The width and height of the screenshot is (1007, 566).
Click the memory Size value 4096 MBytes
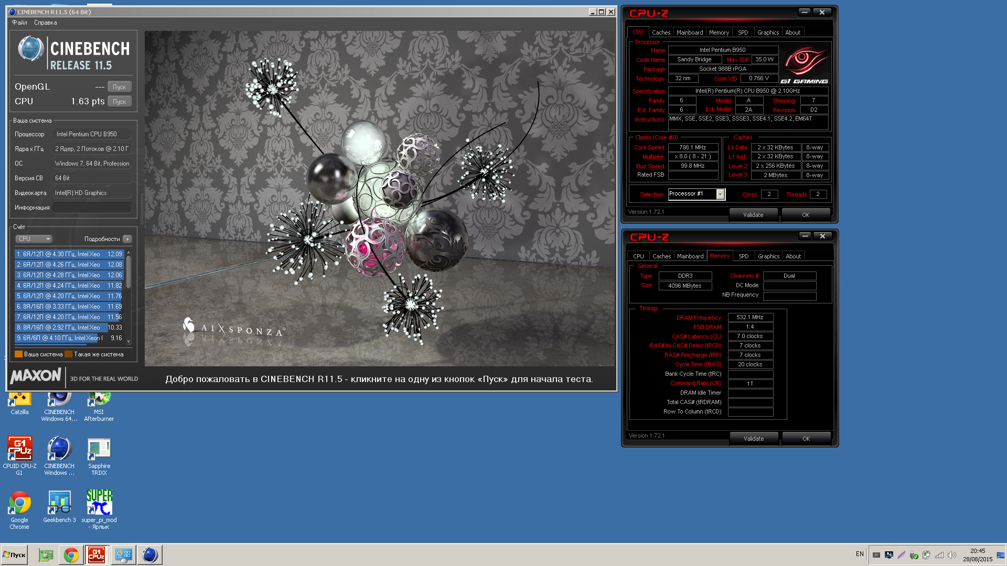point(685,286)
